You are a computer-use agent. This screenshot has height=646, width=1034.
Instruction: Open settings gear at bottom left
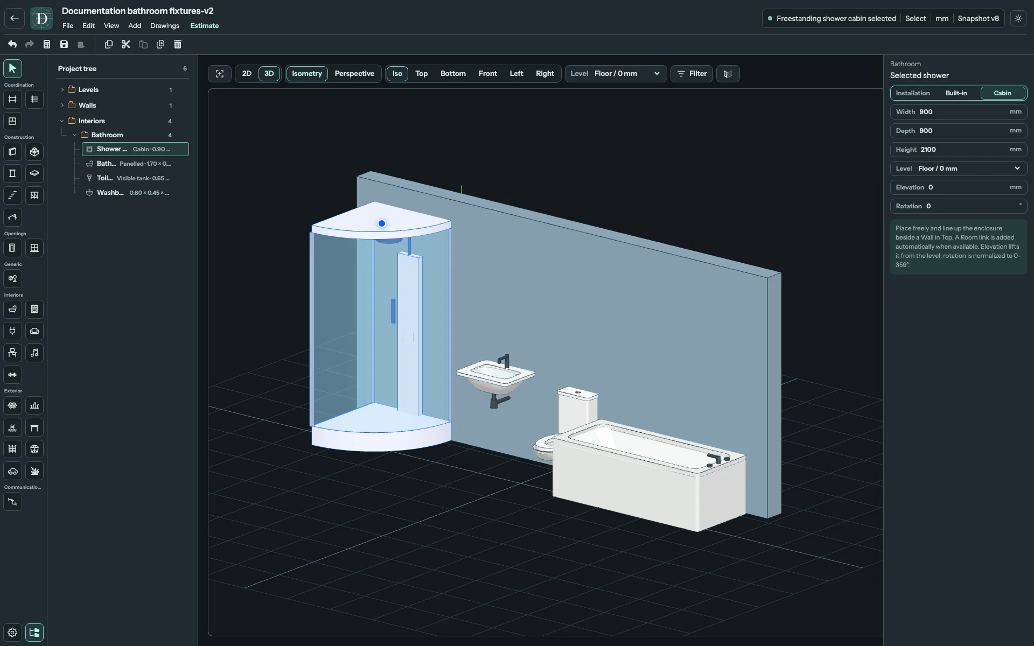12,633
